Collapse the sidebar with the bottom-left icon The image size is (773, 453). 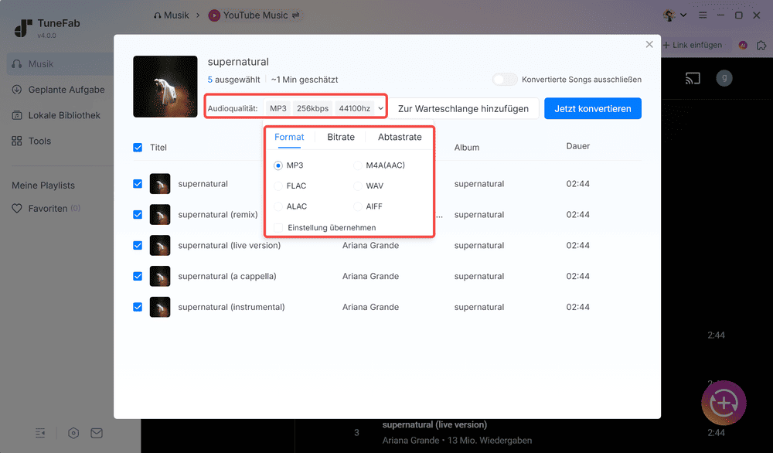[40, 433]
